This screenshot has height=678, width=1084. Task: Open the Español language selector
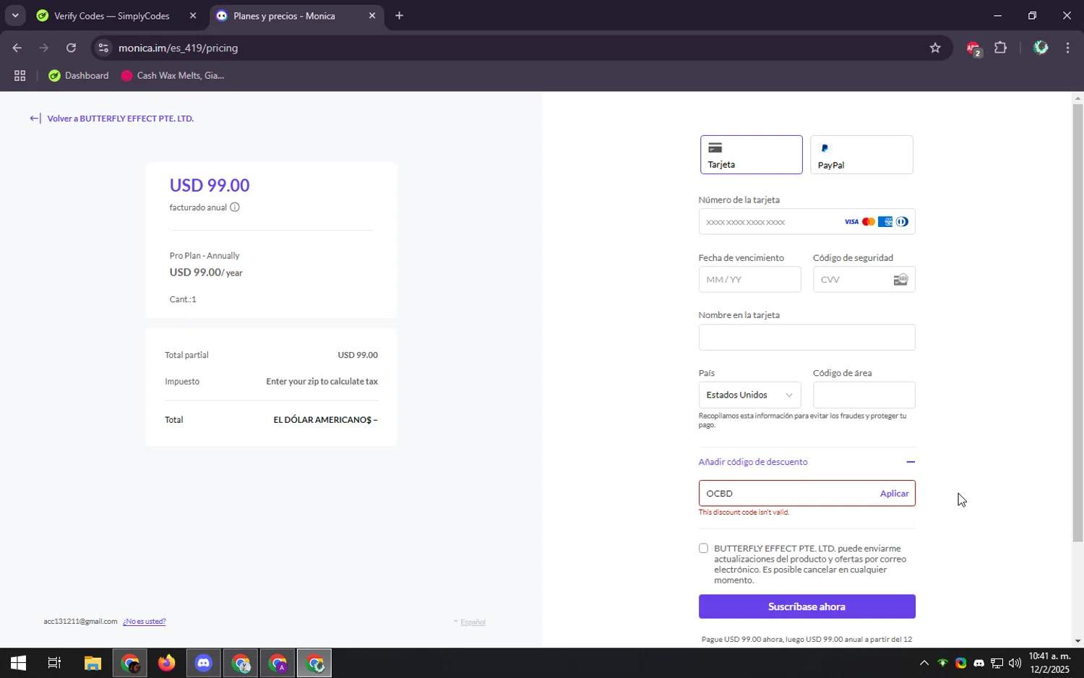point(469,622)
